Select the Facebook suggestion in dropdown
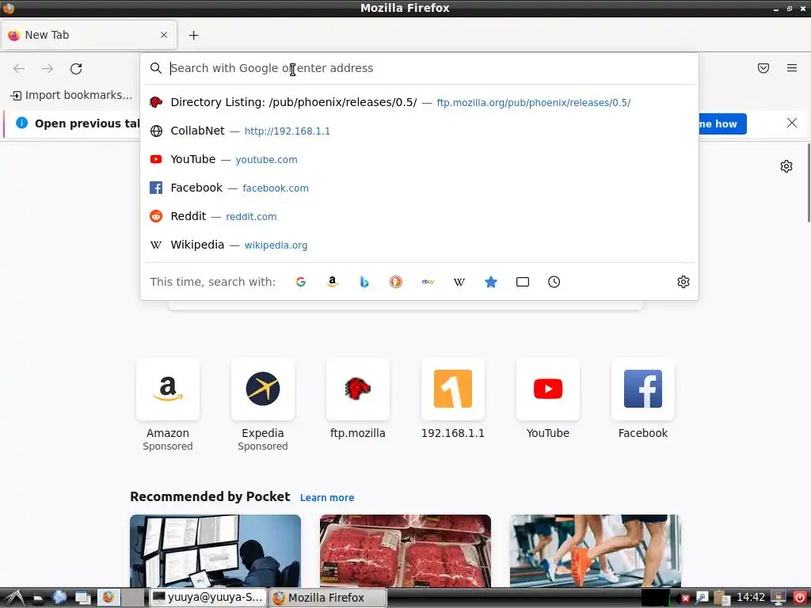The image size is (811, 608). 419,188
